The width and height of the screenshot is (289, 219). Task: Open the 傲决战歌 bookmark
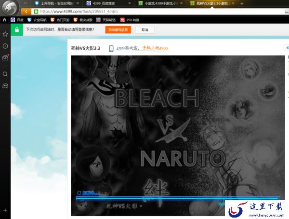tap(83, 20)
